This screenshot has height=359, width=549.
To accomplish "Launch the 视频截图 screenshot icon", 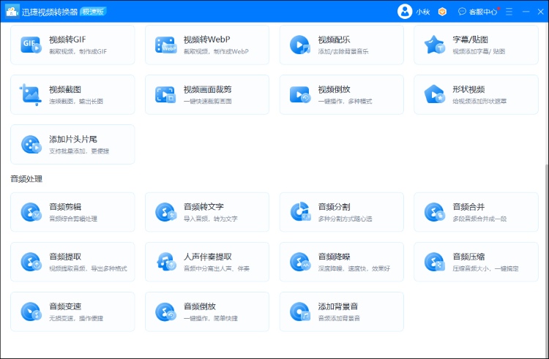I will pyautogui.click(x=31, y=94).
